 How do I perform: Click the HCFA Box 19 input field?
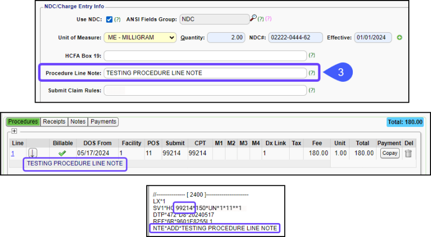click(205, 56)
